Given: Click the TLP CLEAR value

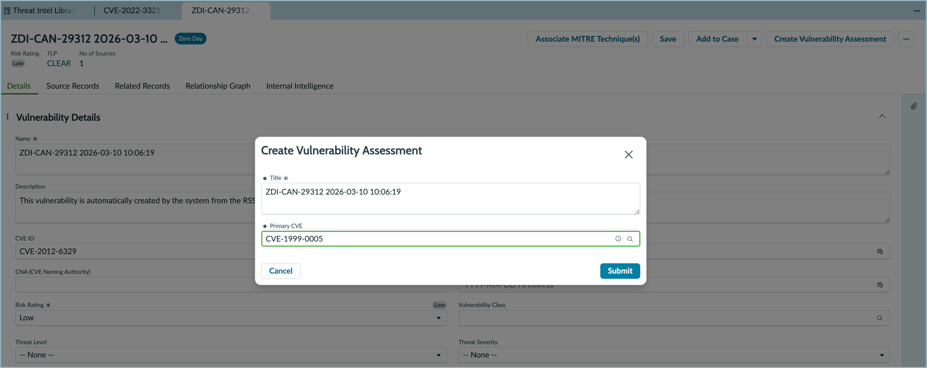Looking at the screenshot, I should [x=59, y=64].
